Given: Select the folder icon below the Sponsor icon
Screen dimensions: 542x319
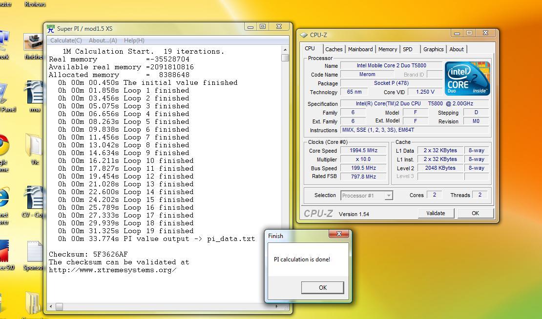Looking at the screenshot, I should [x=34, y=304].
